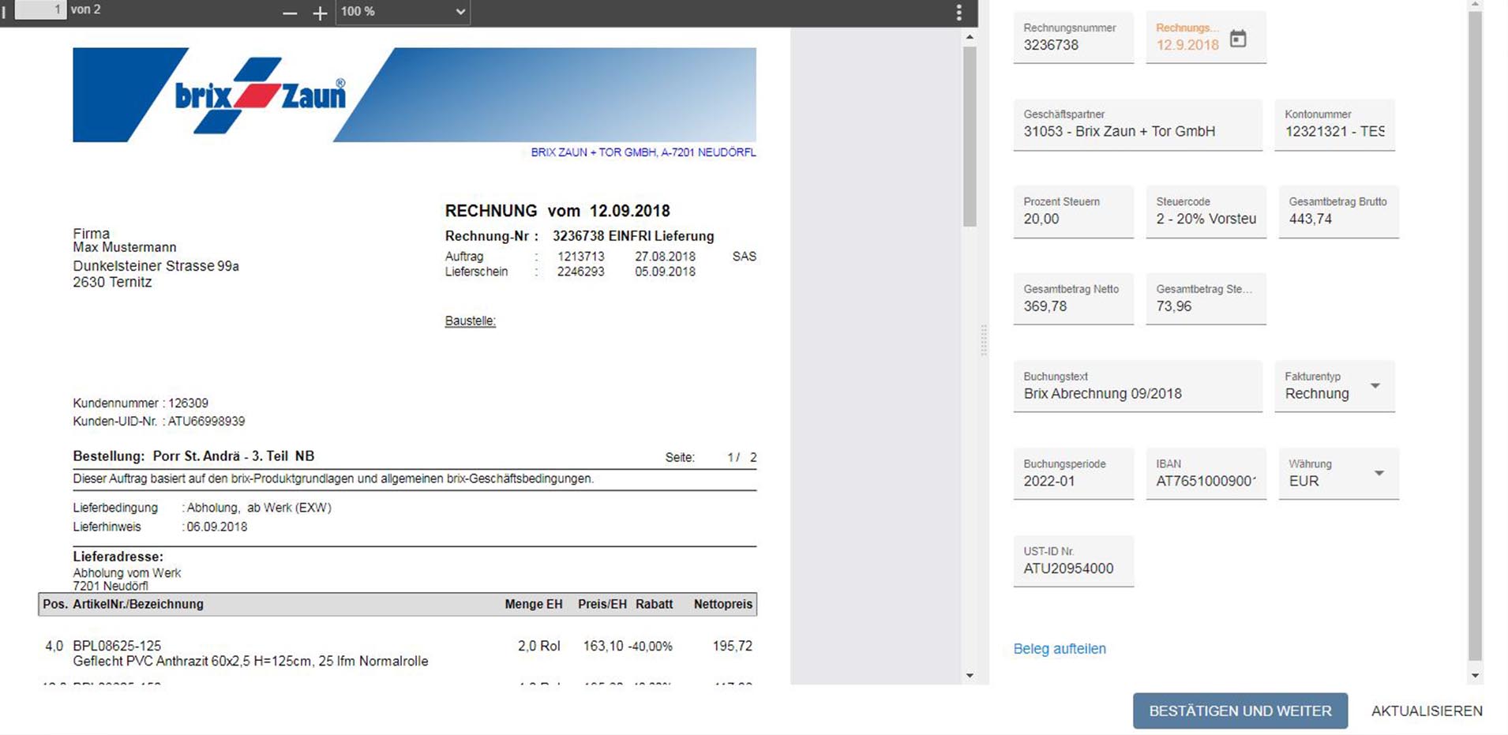Click the unit price '163,10' in table

tap(603, 646)
